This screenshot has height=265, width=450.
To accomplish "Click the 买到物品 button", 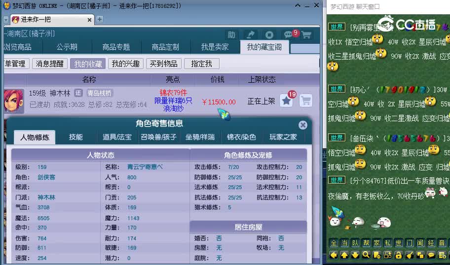I will point(164,64).
